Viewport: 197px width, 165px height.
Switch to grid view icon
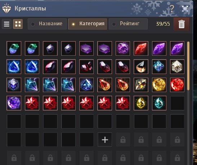18,24
